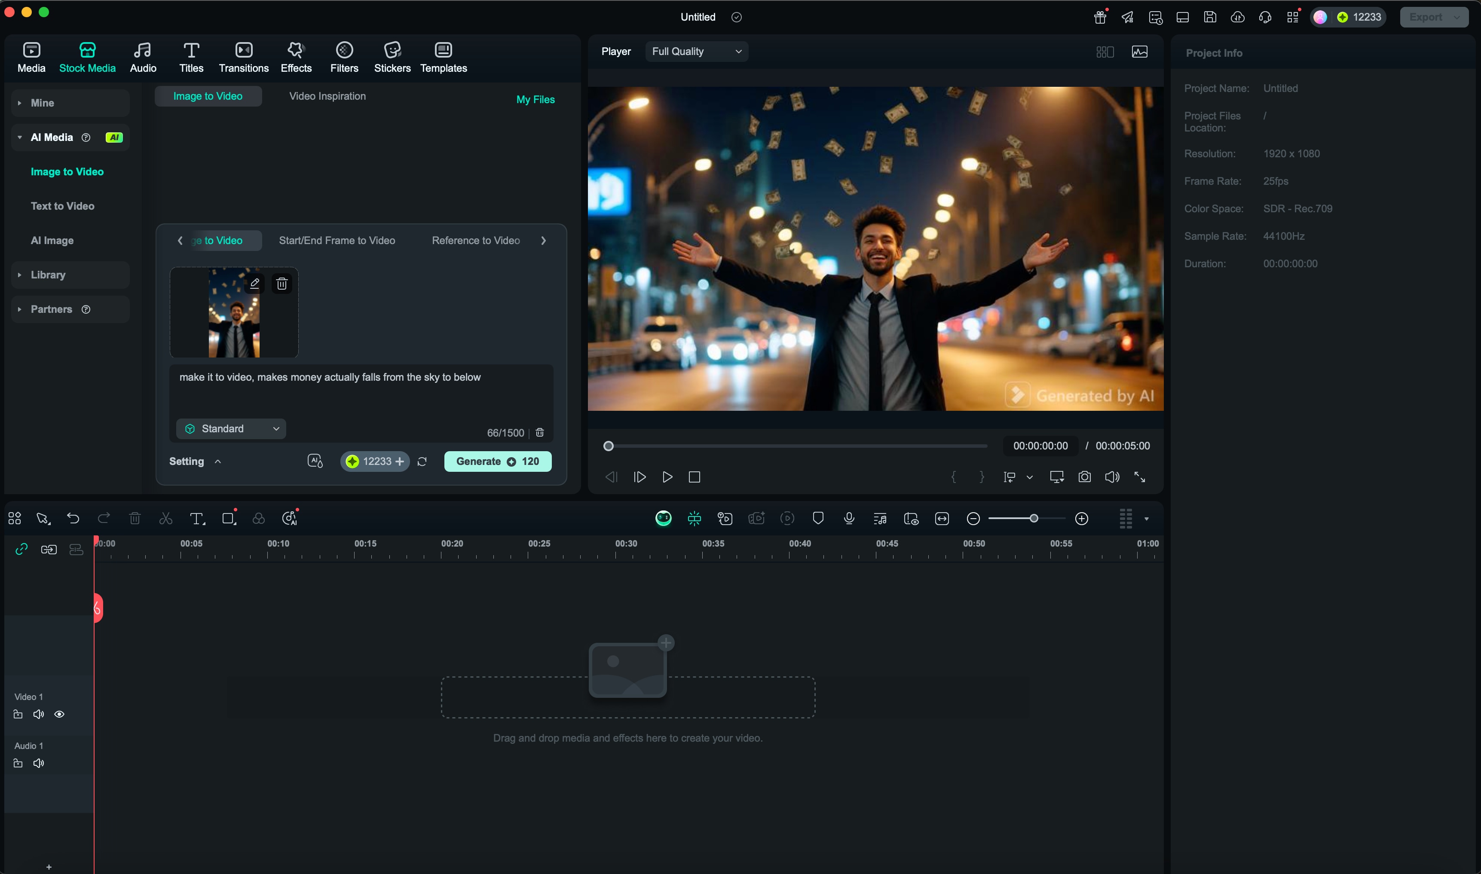This screenshot has width=1481, height=874.
Task: Open the Stickers panel
Action: (x=392, y=57)
